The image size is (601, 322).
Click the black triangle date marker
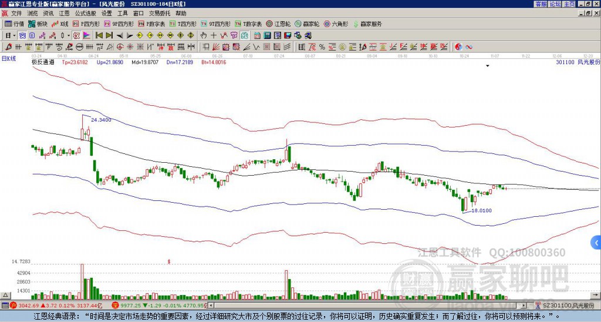click(488, 66)
